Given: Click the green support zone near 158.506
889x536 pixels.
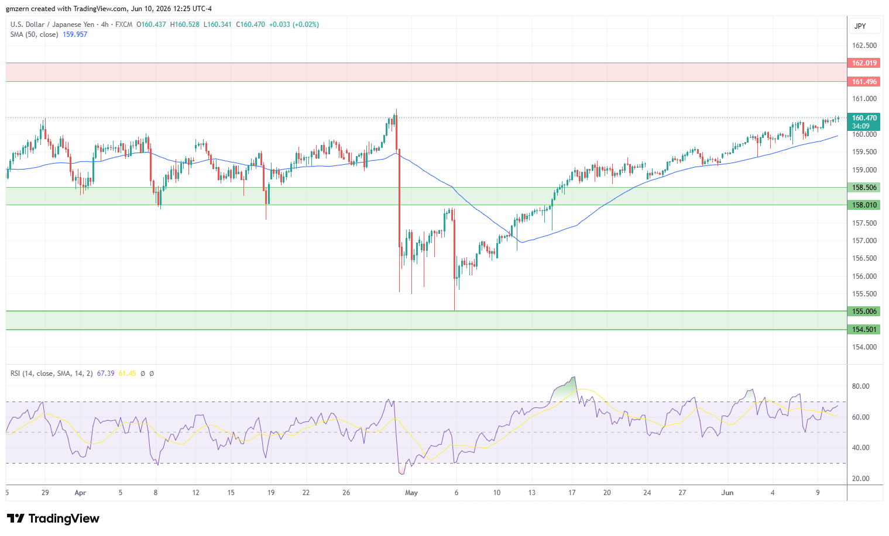Looking at the screenshot, I should click(426, 196).
